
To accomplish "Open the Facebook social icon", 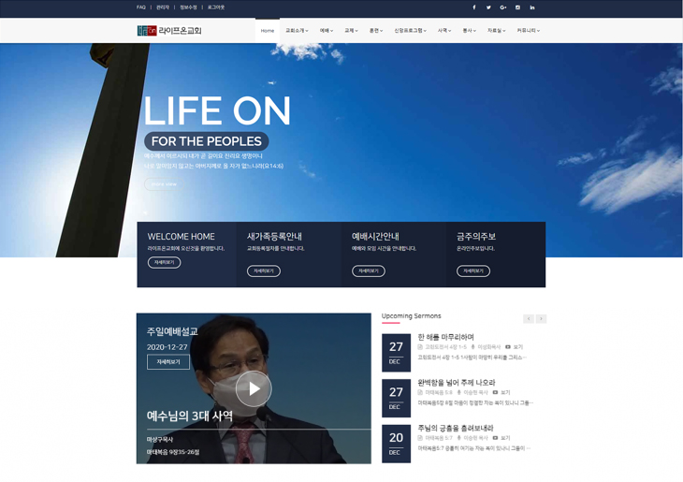I will (474, 7).
